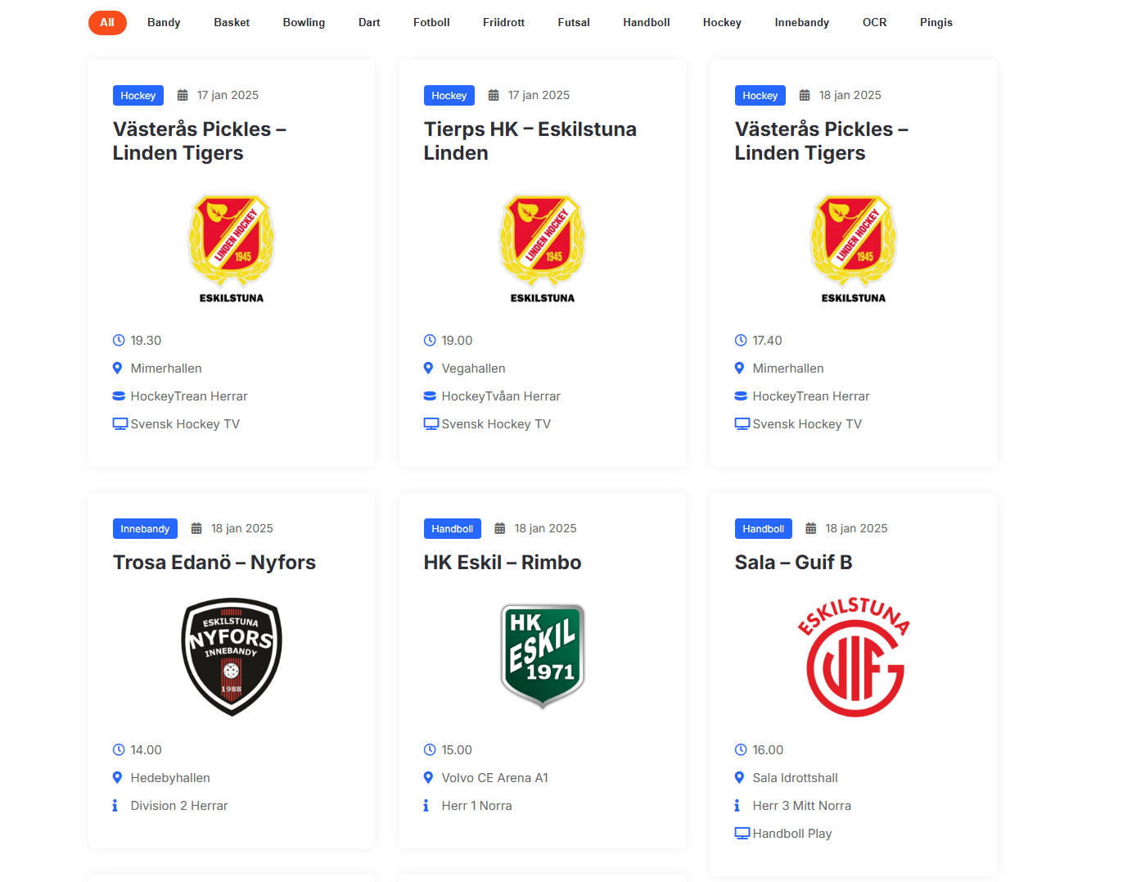
Task: Click the Nyfors Innebandy club logo
Action: coord(232,656)
